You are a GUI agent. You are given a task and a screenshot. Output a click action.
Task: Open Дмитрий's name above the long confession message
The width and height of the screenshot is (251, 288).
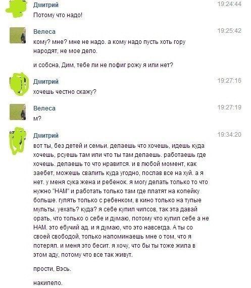[x=46, y=135]
